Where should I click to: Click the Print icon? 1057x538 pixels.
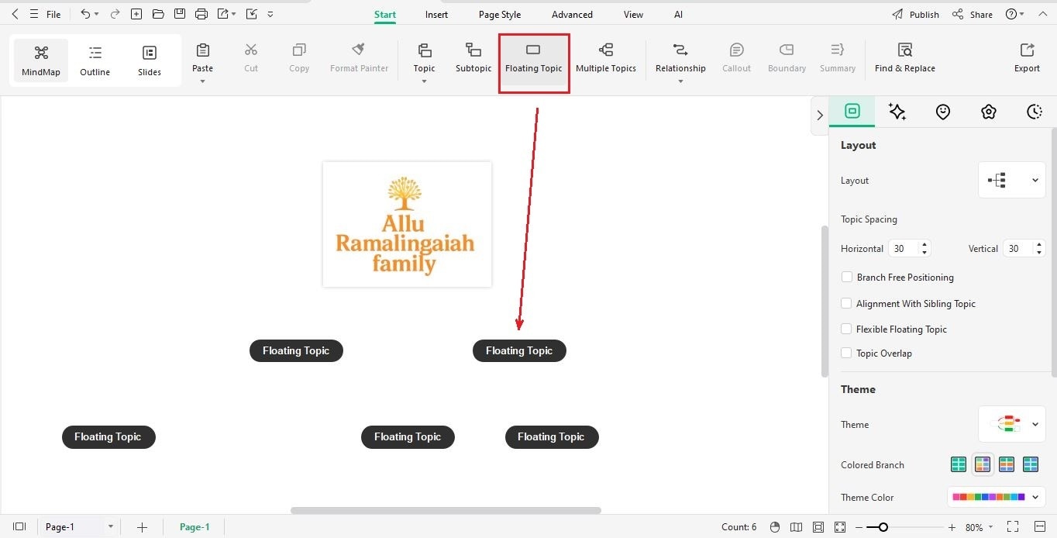tap(201, 14)
